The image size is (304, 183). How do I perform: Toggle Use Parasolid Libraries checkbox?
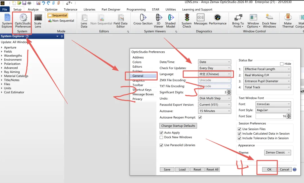click(x=161, y=145)
